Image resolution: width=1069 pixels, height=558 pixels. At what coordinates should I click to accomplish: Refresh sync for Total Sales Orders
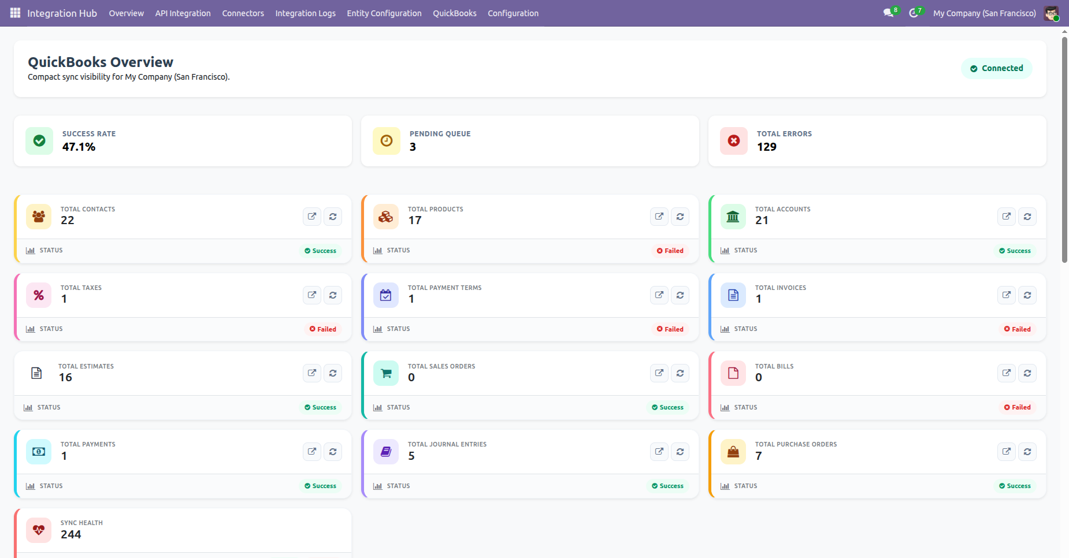click(x=680, y=373)
